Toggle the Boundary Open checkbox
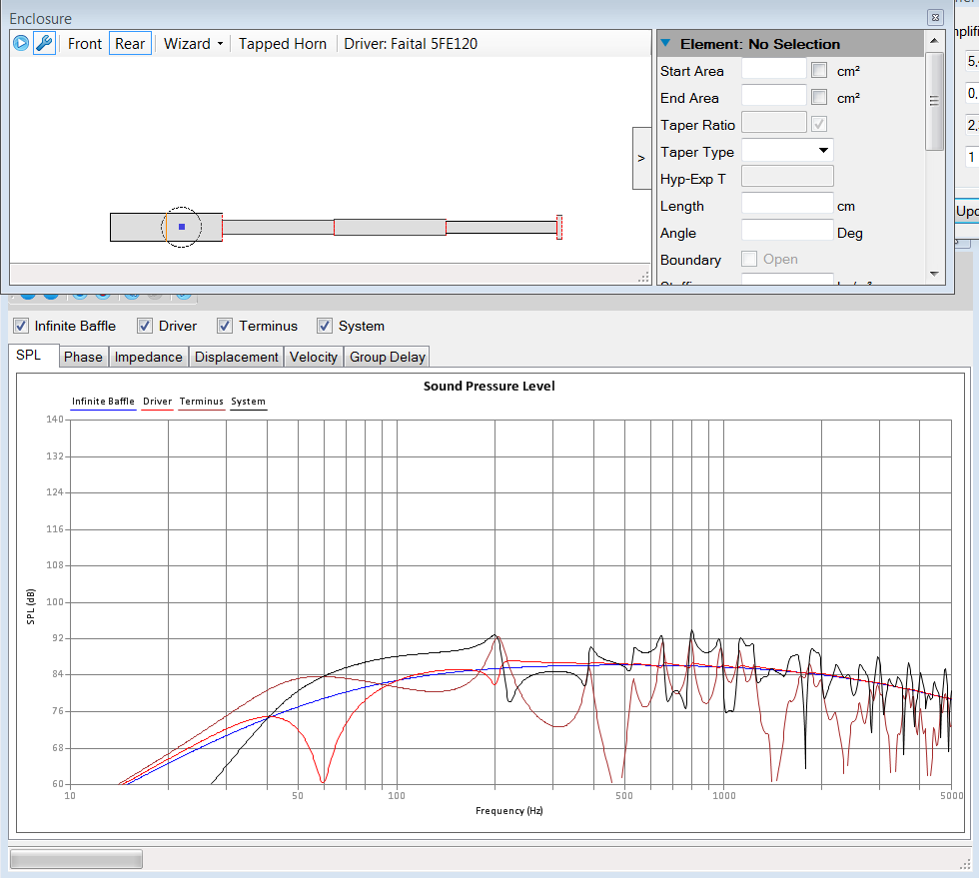979x878 pixels. point(749,259)
